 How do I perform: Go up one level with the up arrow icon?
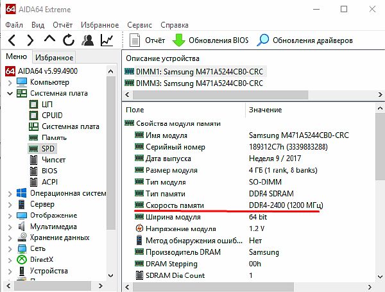pyautogui.click(x=49, y=39)
